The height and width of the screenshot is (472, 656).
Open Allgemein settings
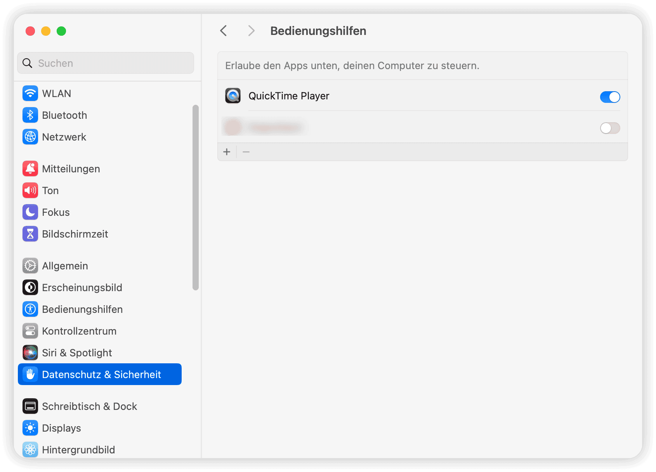tap(100, 265)
